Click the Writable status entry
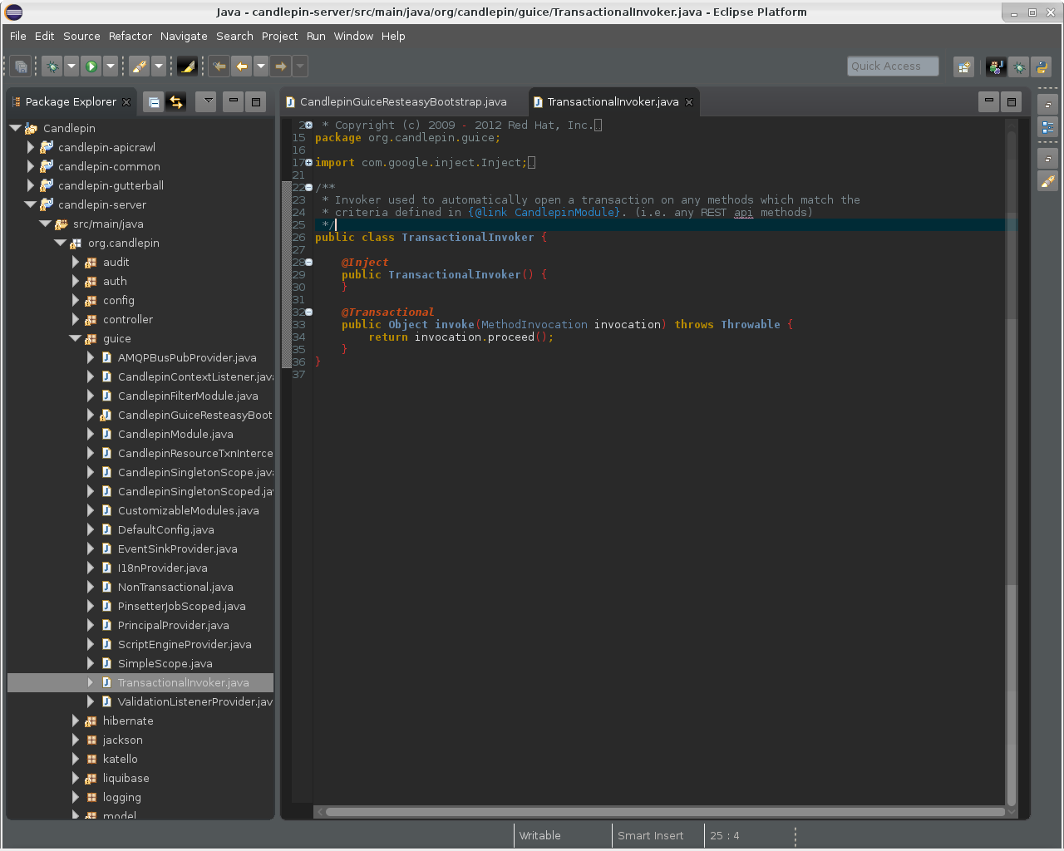 point(540,836)
